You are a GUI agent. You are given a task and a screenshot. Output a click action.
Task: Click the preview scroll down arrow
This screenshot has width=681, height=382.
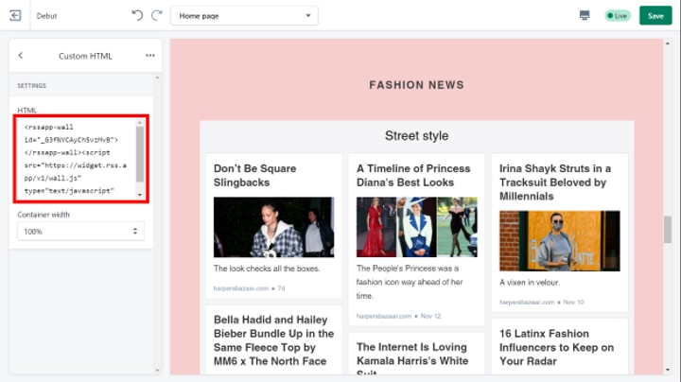(668, 370)
